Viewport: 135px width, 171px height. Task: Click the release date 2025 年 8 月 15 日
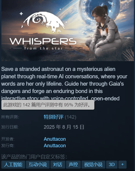64,127
